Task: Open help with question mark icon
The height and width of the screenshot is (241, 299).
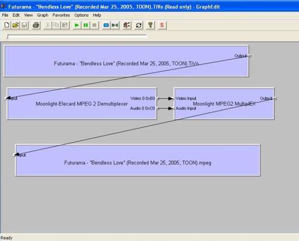Action: (x=151, y=25)
